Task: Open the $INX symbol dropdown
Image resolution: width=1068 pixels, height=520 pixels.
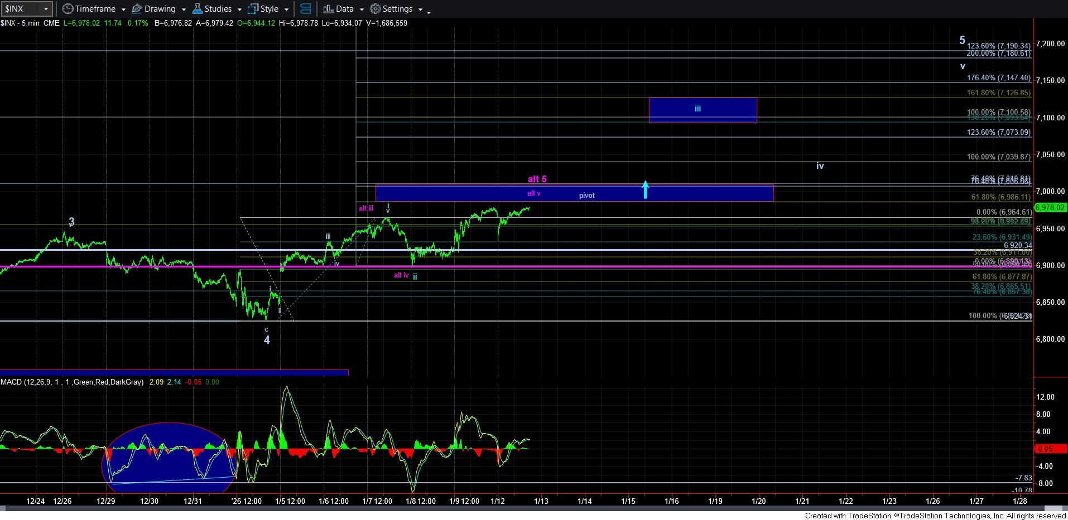Action: pyautogui.click(x=46, y=9)
